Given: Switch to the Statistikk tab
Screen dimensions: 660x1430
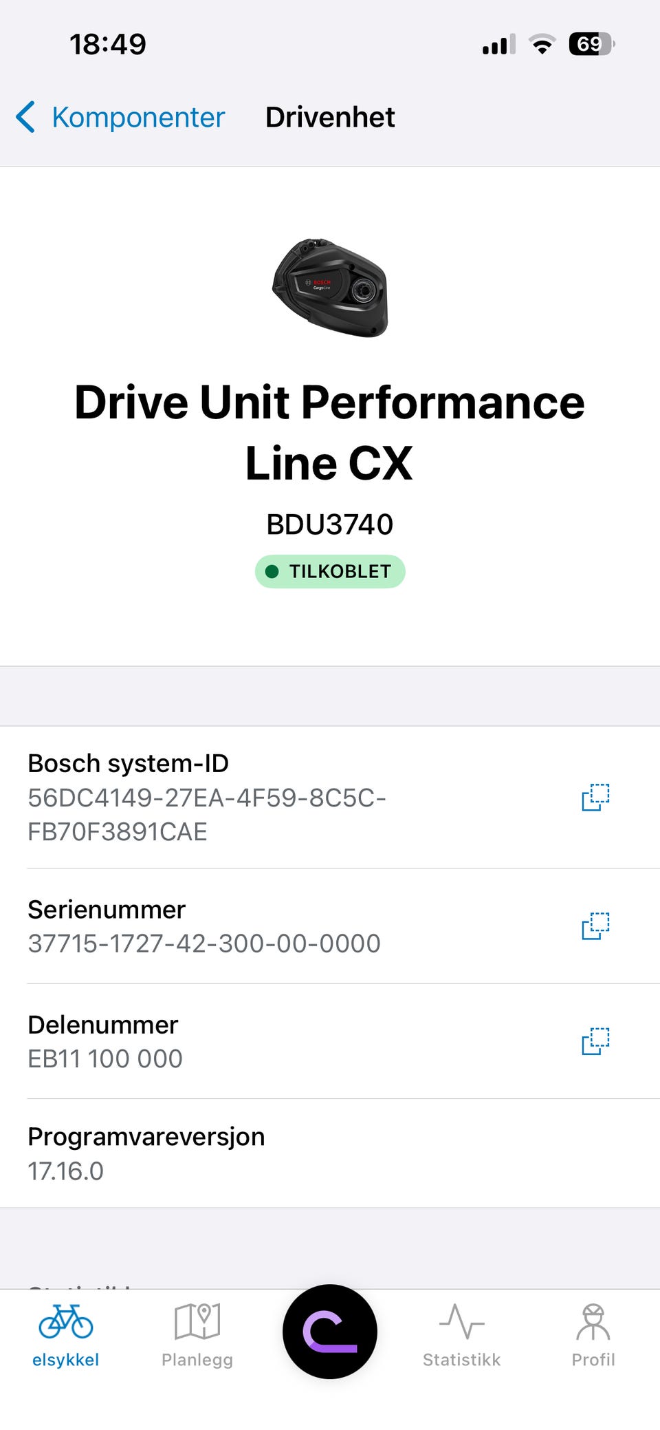Looking at the screenshot, I should tap(461, 1336).
